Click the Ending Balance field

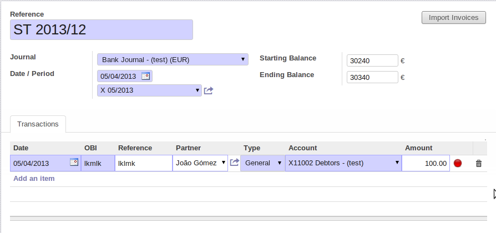(372, 77)
